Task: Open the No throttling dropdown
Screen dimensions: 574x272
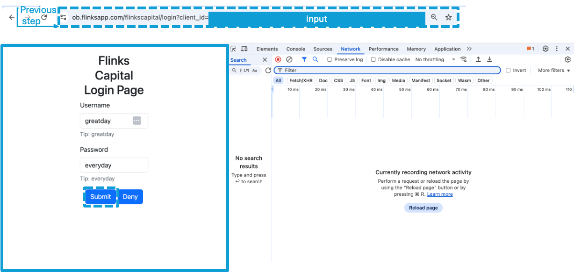Action: [435, 59]
